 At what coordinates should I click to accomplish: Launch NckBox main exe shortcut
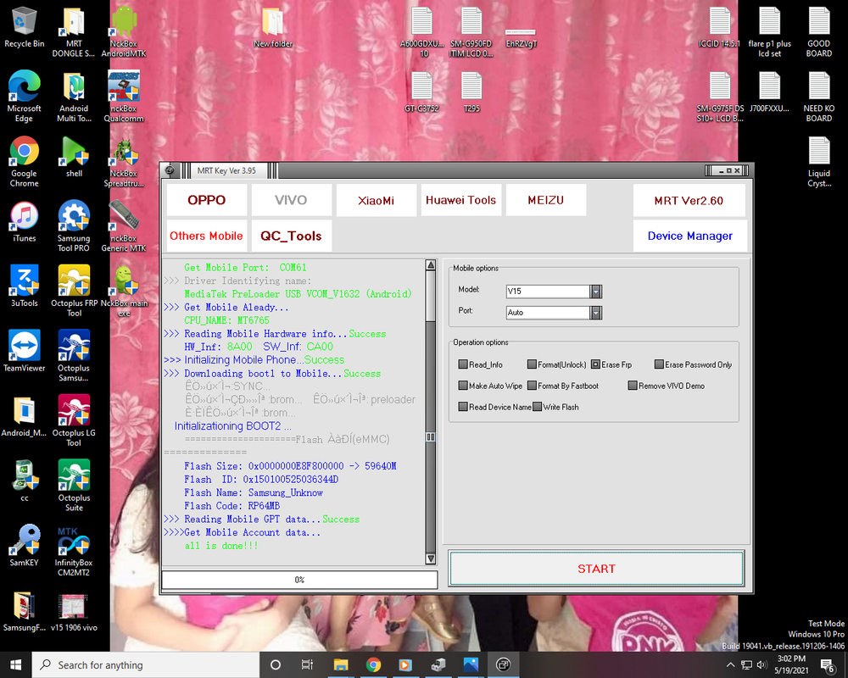coord(124,292)
